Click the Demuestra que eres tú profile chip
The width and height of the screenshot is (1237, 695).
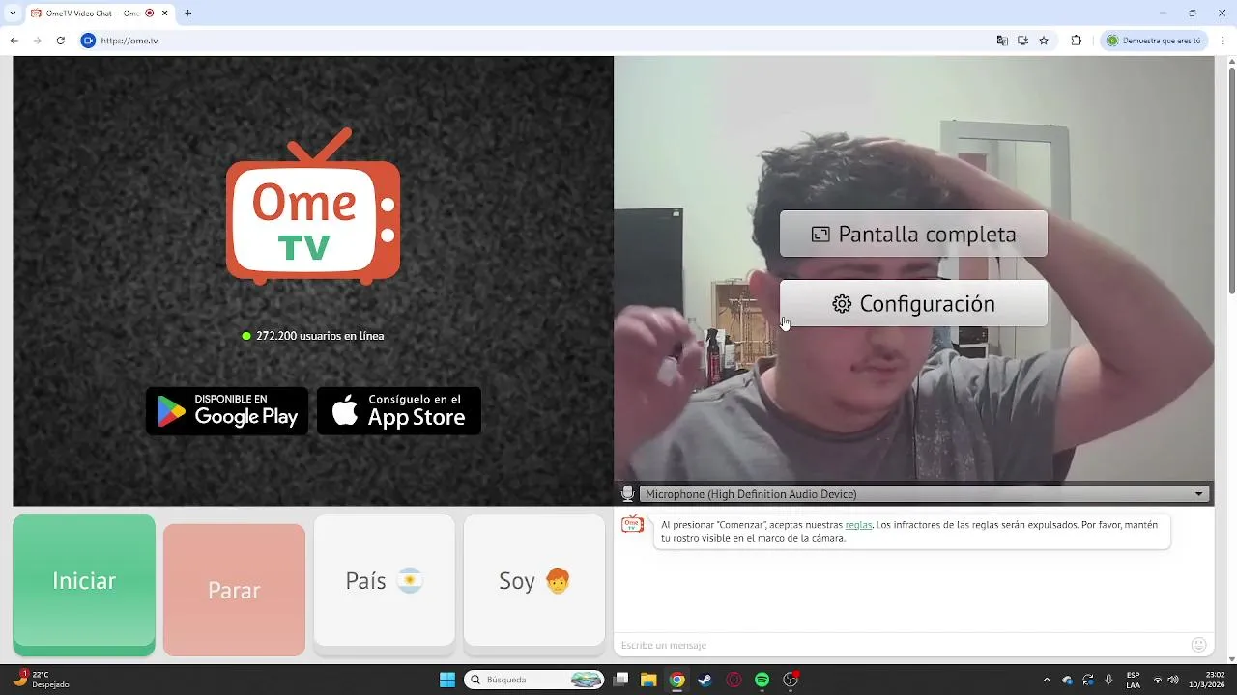click(1154, 41)
